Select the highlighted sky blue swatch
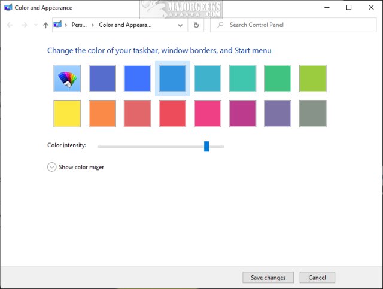 click(x=172, y=78)
